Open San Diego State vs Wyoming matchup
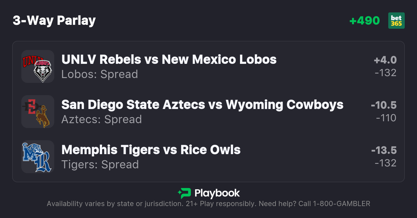The image size is (417, 218). (202, 104)
